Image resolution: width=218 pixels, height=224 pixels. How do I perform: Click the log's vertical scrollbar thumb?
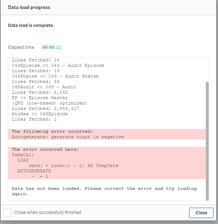click(207, 140)
